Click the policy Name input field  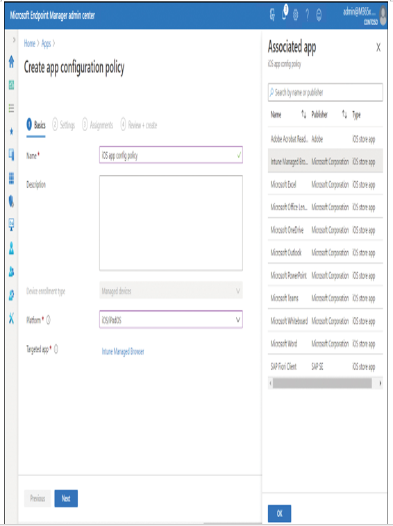click(171, 155)
